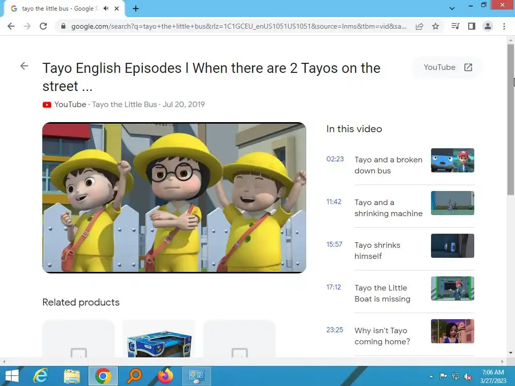Click the scrollbar down arrow
The width and height of the screenshot is (515, 386).
[510, 353]
